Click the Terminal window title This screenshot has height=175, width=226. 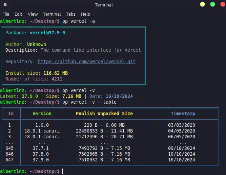pyautogui.click(x=104, y=5)
